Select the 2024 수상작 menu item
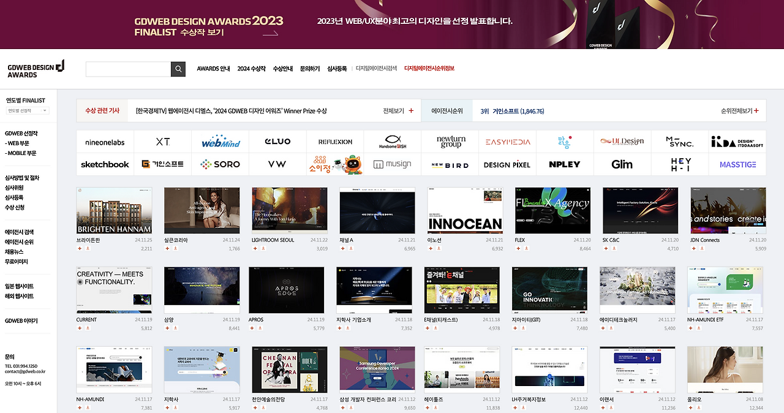This screenshot has width=784, height=413. pyautogui.click(x=251, y=69)
